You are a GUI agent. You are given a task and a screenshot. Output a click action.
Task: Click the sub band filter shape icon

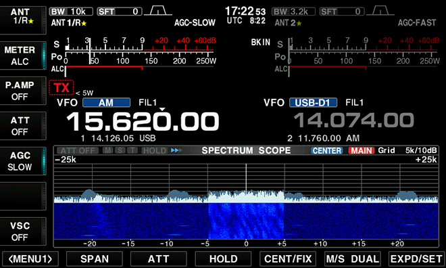[380, 11]
